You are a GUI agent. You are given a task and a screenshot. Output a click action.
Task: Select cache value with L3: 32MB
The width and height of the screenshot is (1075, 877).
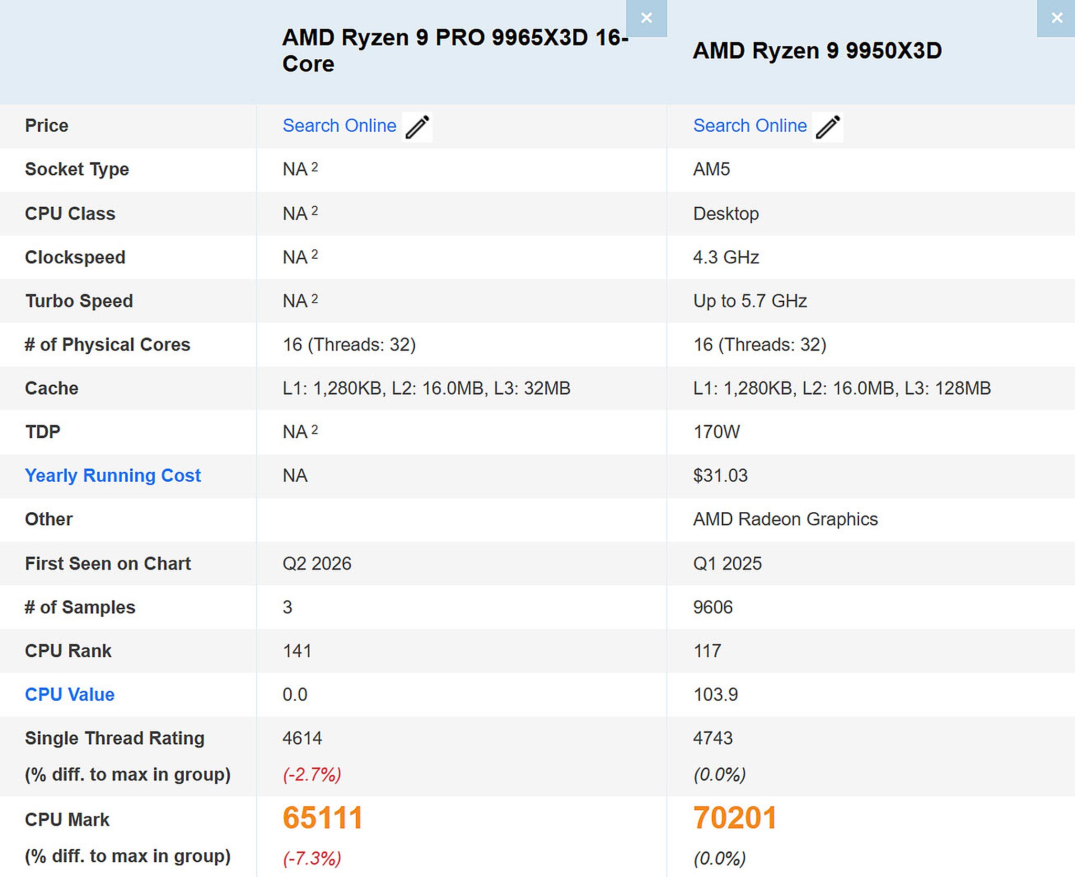coord(426,388)
